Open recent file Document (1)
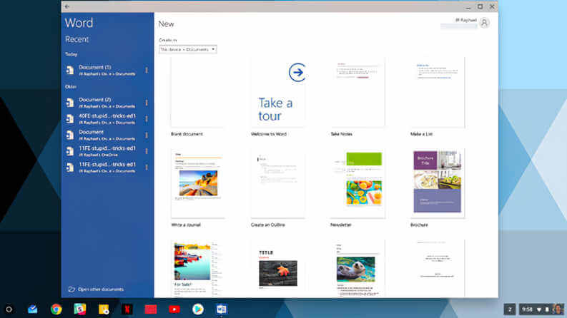Viewport: 567px width, 318px height. pyautogui.click(x=107, y=70)
